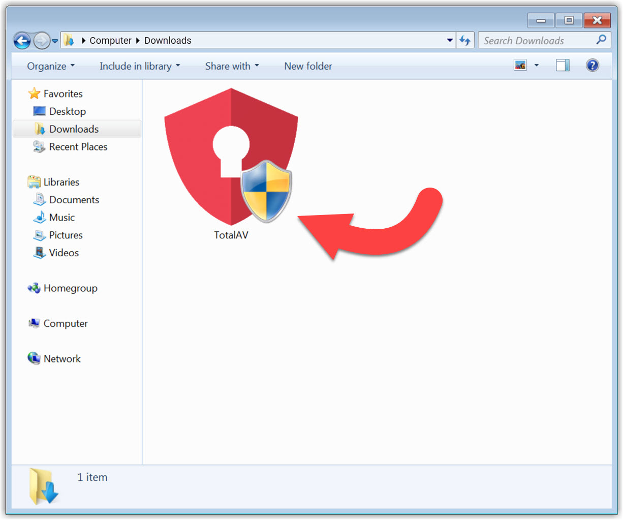
Task: Click the Back navigation arrow
Action: click(22, 41)
